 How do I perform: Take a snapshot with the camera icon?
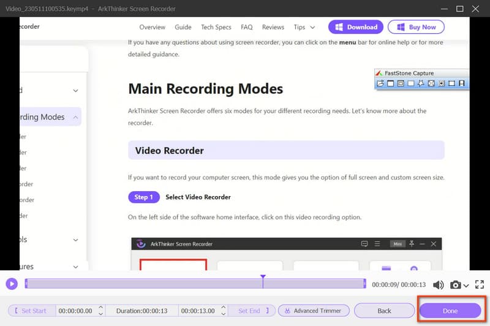pyautogui.click(x=455, y=285)
